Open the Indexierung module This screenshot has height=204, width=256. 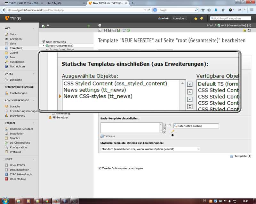pos(18,115)
